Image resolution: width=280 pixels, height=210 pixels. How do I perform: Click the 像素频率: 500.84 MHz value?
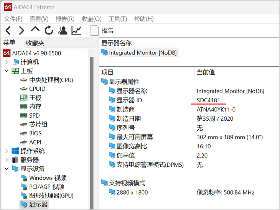pos(226,192)
